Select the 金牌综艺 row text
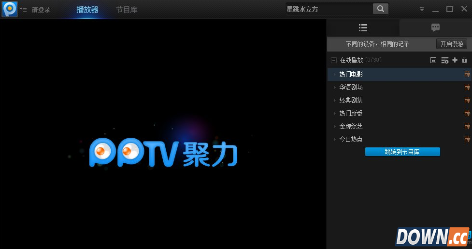 (x=351, y=126)
